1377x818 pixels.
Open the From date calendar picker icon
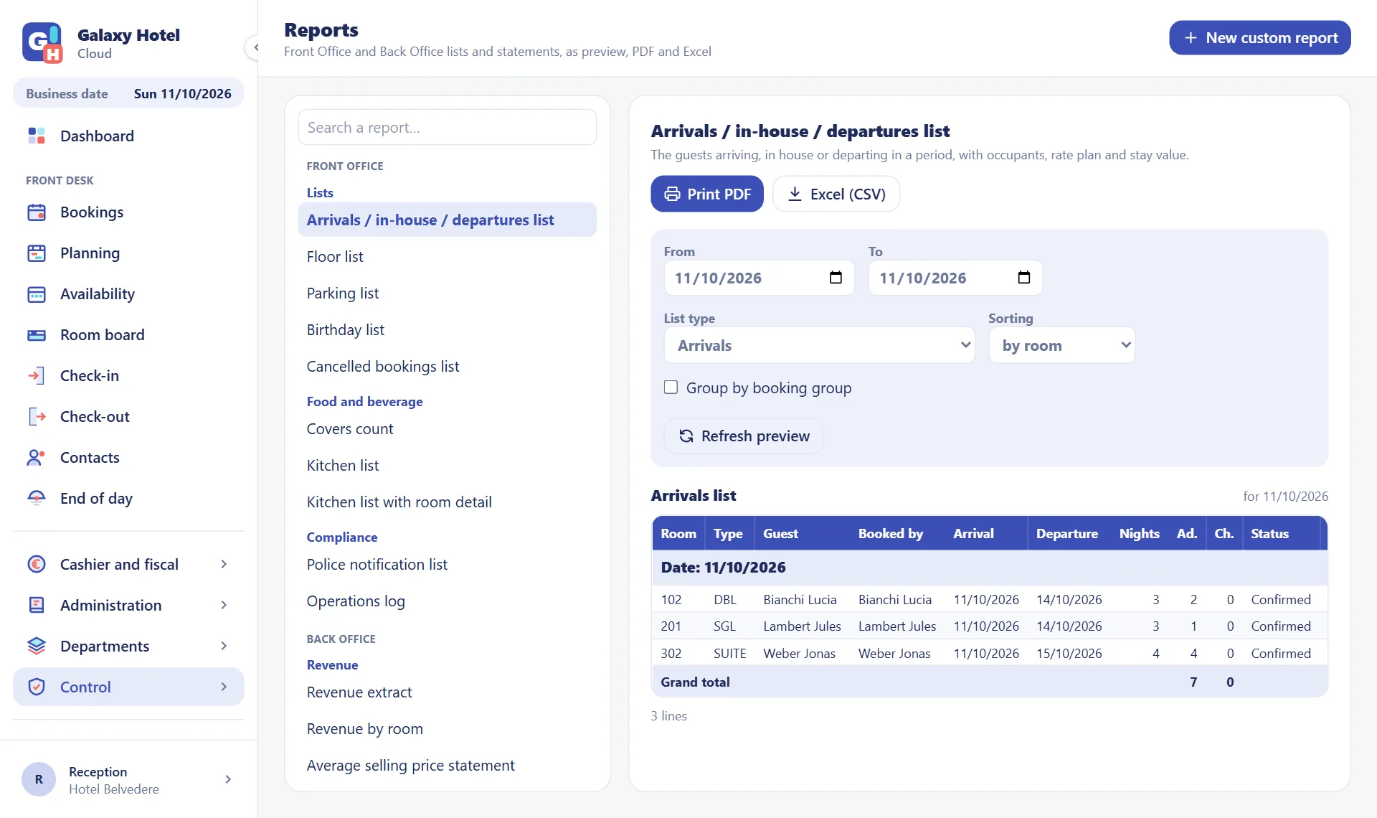[836, 278]
